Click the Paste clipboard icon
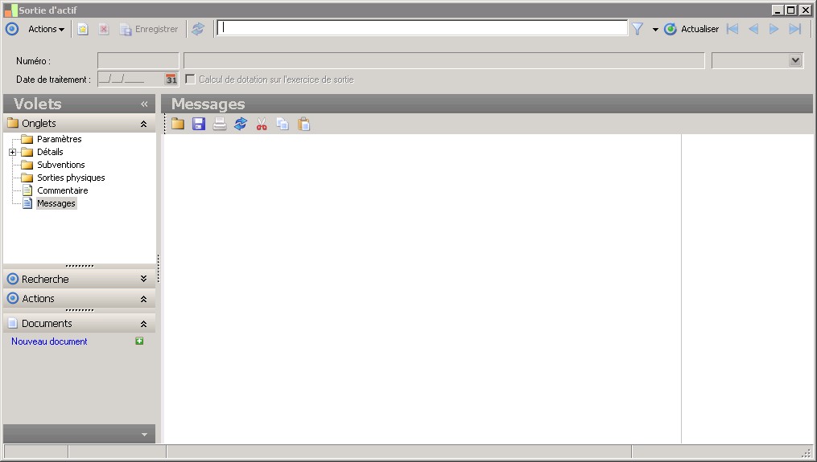The height and width of the screenshot is (462, 817). pyautogui.click(x=303, y=124)
